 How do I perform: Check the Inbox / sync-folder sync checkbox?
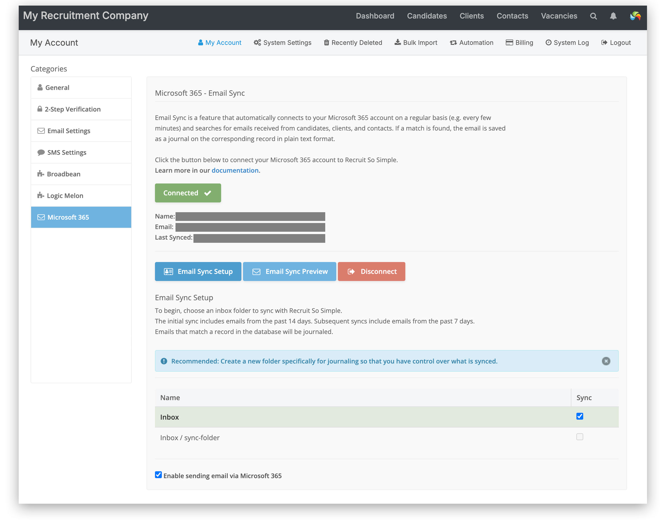point(579,437)
